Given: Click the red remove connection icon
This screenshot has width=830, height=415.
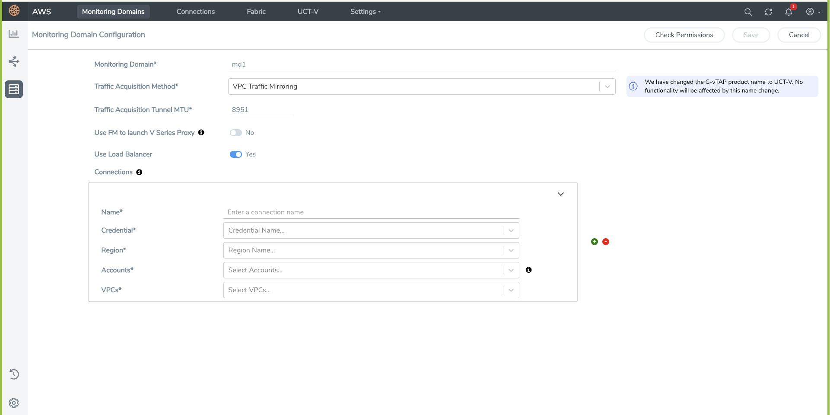Looking at the screenshot, I should pyautogui.click(x=606, y=242).
